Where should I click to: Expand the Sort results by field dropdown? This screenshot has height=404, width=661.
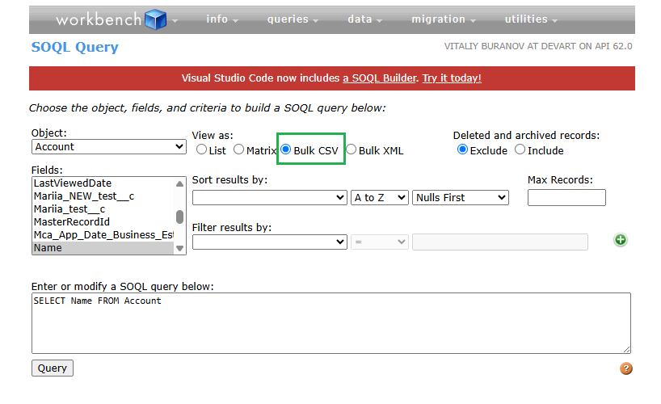pyautogui.click(x=269, y=197)
